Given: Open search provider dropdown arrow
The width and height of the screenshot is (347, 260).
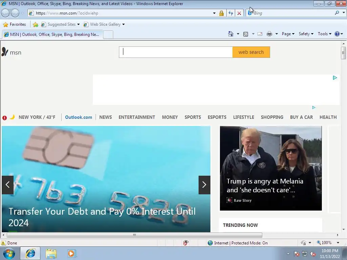Looking at the screenshot, I should (344, 13).
